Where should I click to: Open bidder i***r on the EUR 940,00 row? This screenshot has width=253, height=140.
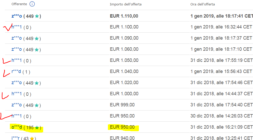[x=16, y=138]
